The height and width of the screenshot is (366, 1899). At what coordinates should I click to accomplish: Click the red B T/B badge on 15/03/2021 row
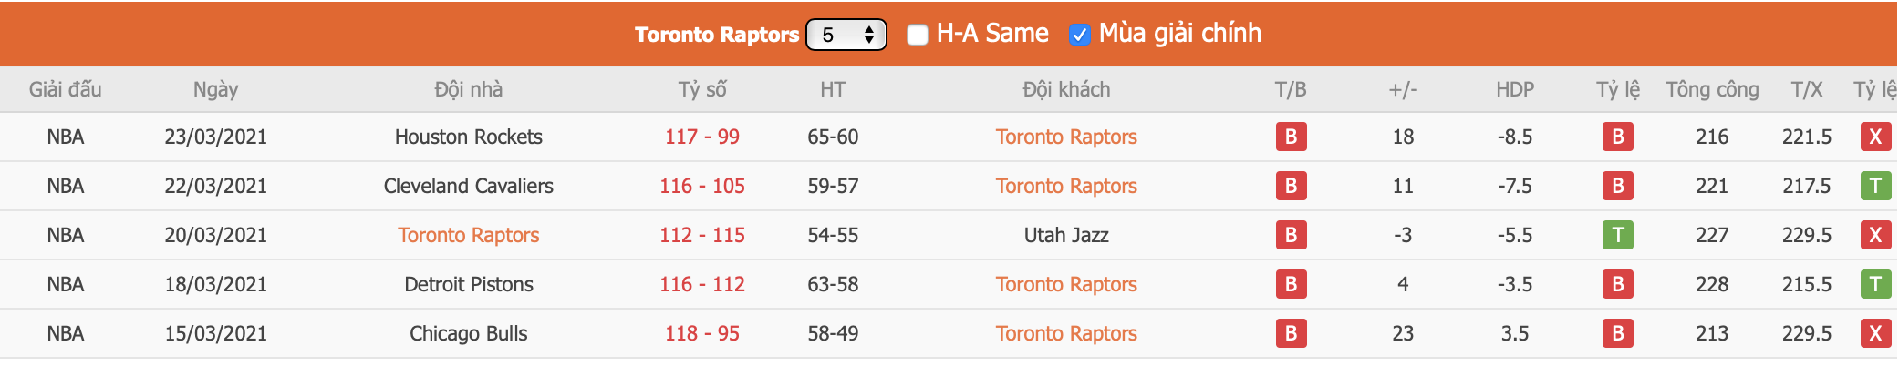tap(1291, 333)
